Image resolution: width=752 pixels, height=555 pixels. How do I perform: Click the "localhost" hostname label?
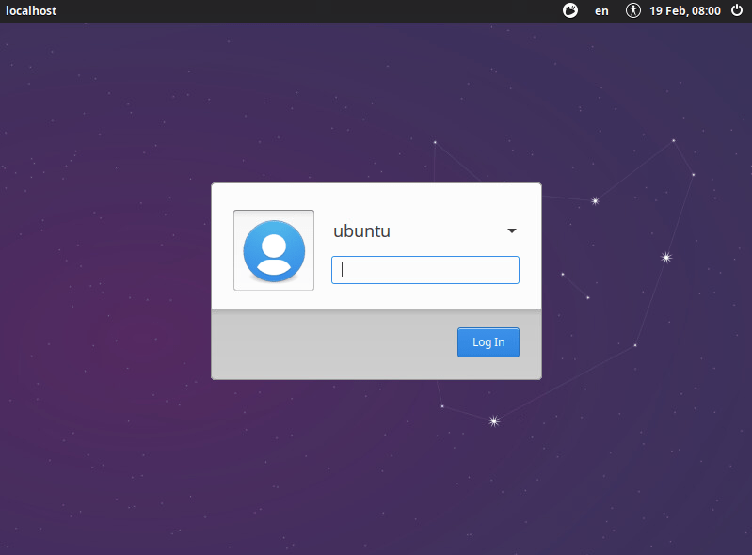[32, 11]
